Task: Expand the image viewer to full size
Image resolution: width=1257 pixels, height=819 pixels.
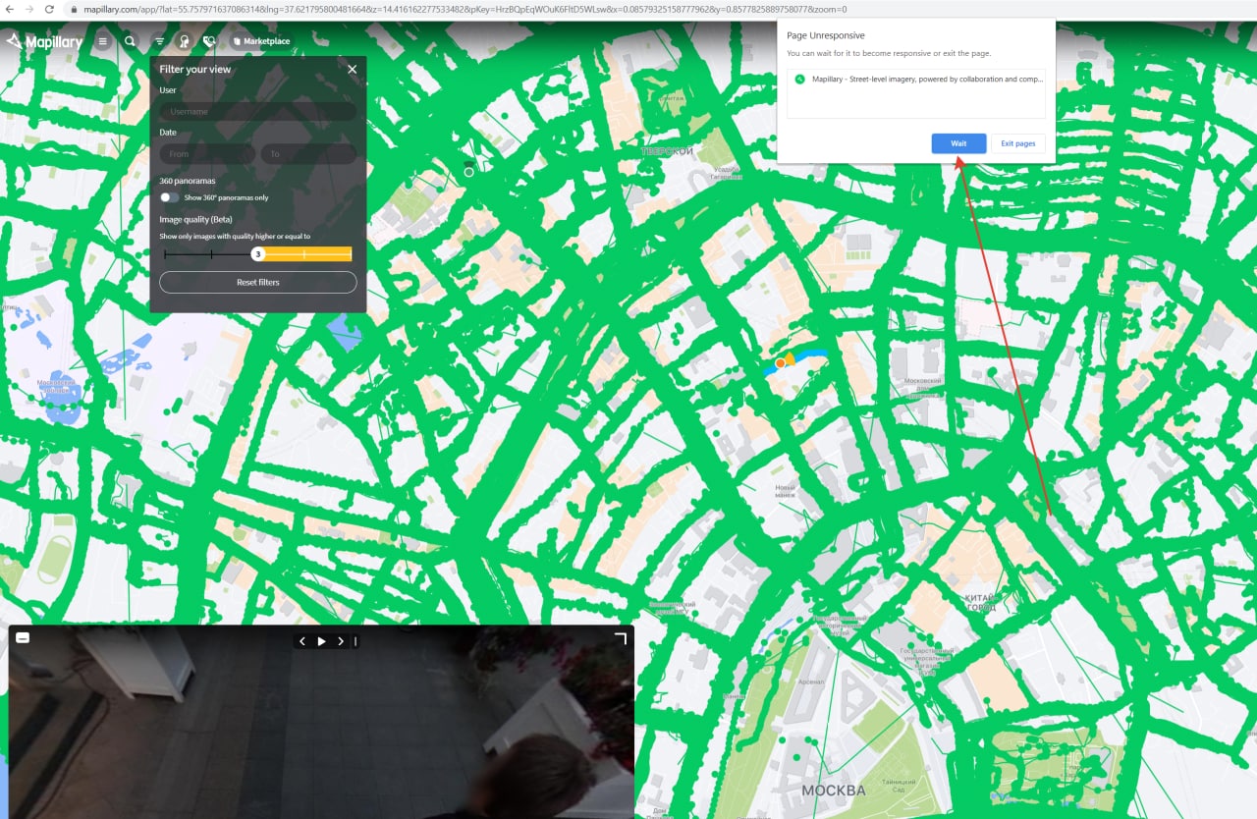Action: (620, 639)
